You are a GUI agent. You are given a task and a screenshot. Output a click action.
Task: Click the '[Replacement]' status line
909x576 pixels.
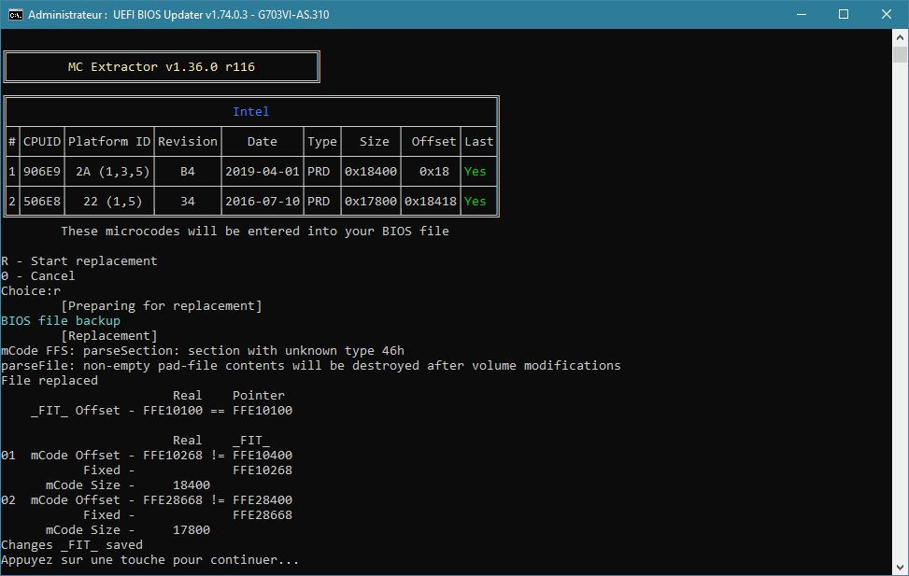point(109,335)
